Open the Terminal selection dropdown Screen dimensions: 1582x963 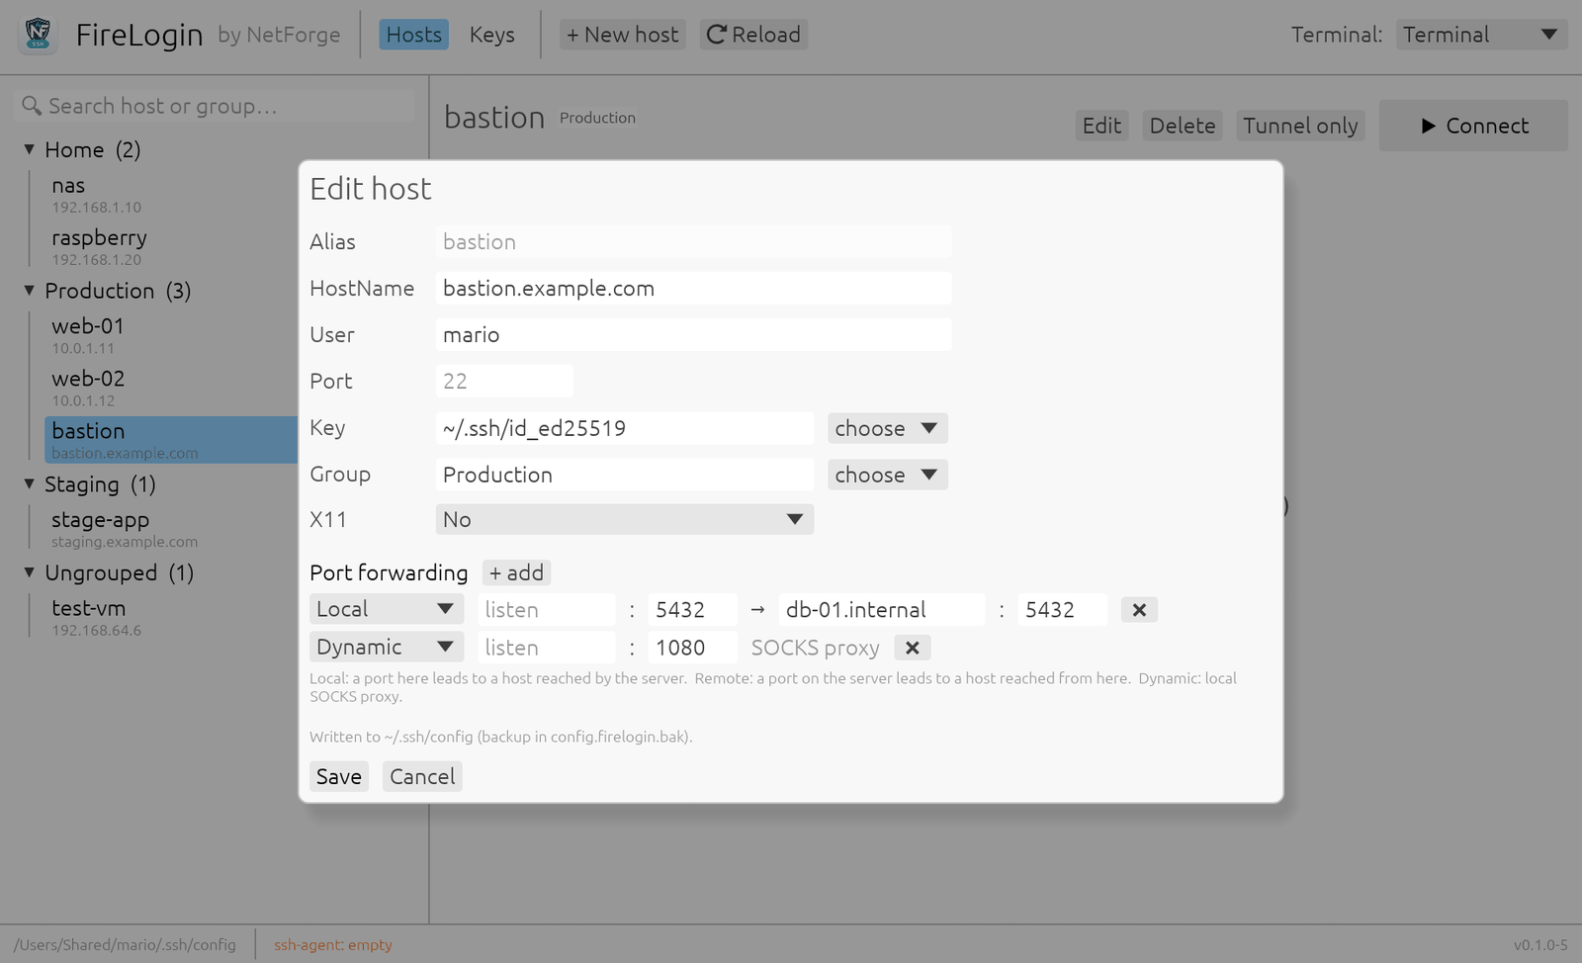click(1481, 35)
